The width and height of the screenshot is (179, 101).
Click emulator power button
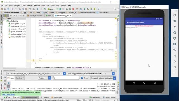point(175,15)
